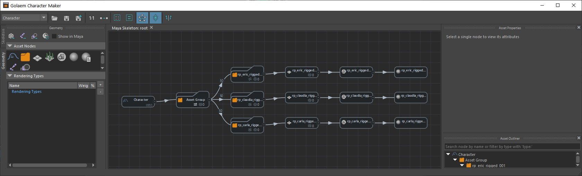Select the purple bone asset node icon

coord(13,67)
